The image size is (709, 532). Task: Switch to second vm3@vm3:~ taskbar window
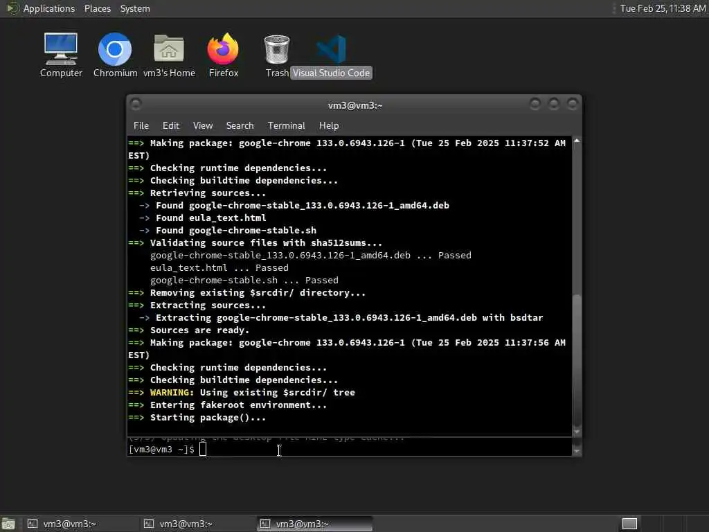click(x=197, y=524)
